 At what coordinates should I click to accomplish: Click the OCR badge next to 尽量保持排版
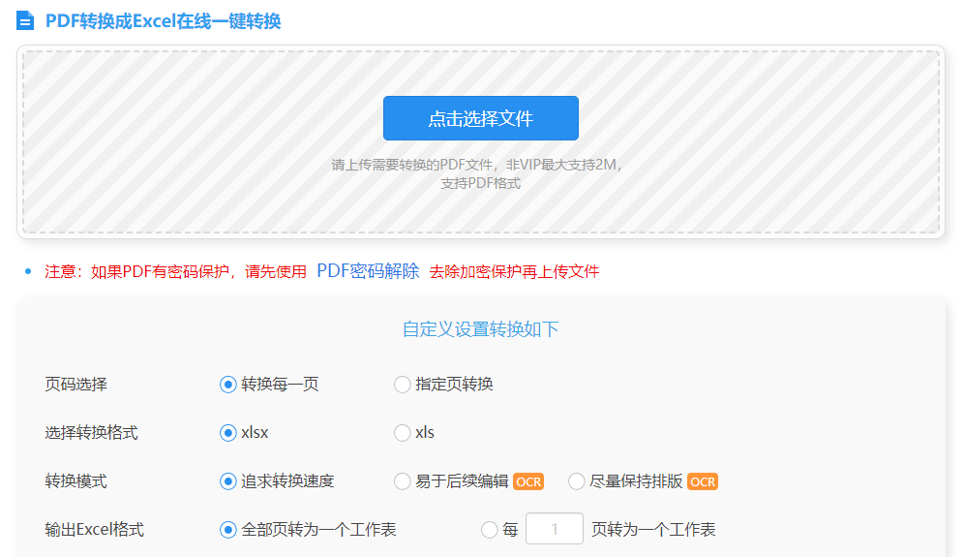(x=703, y=481)
